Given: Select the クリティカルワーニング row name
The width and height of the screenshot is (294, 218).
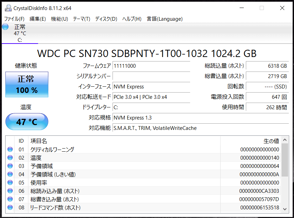Looking at the screenshot, I should (52, 150).
